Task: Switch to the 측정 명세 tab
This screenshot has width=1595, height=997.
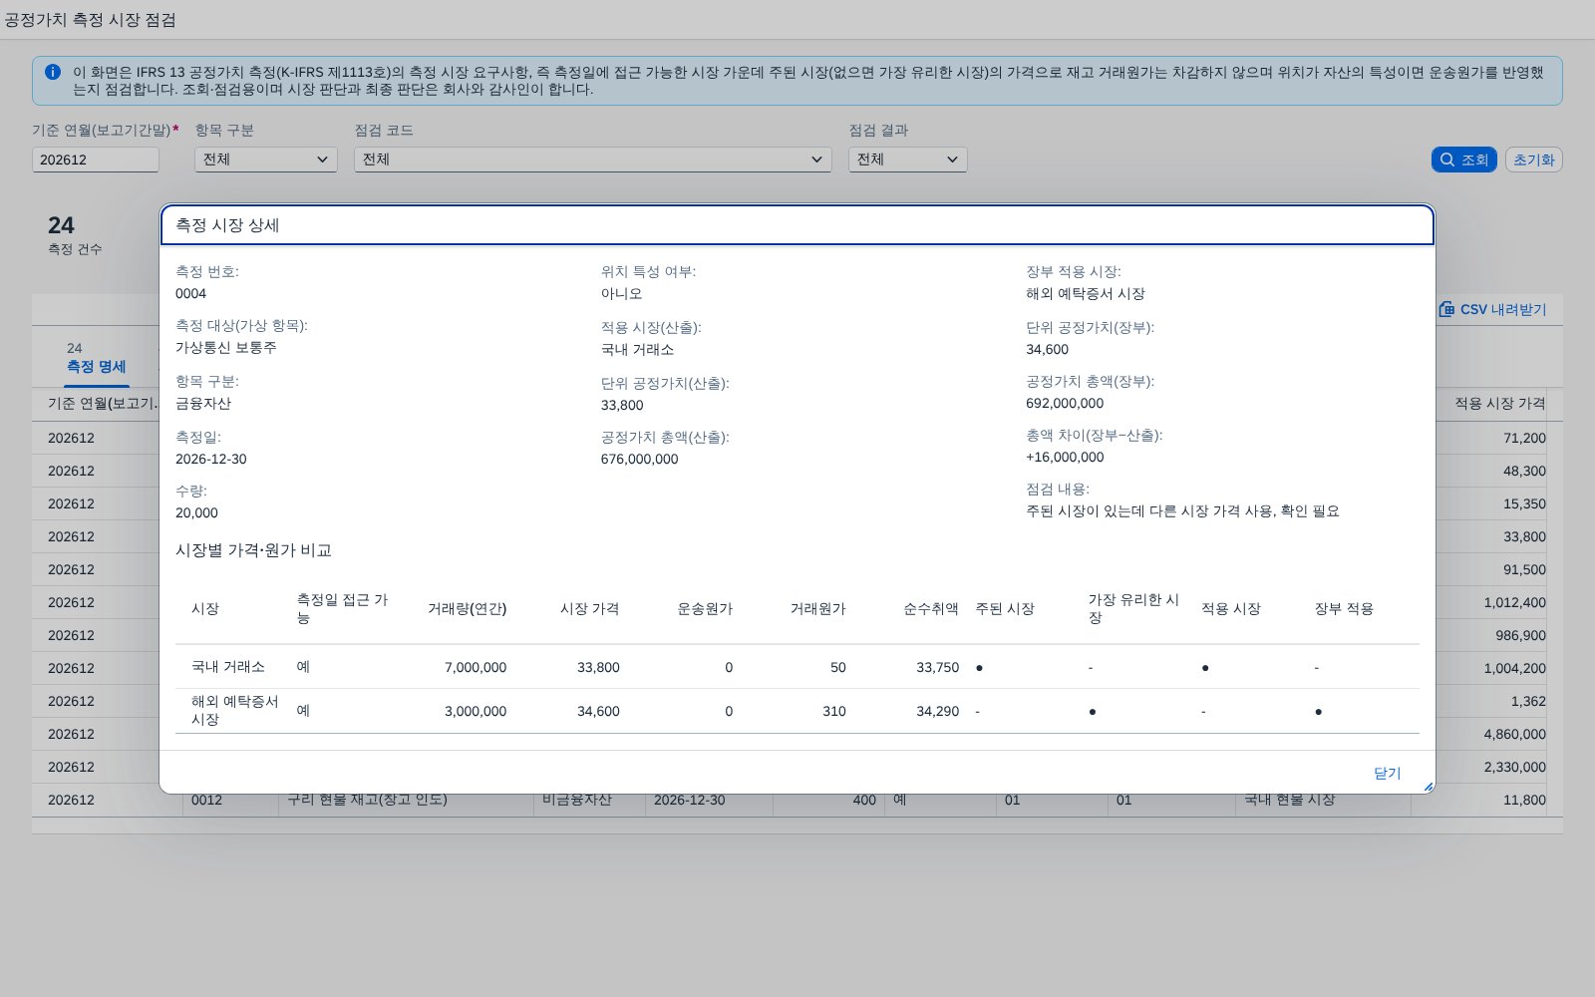Action: tap(97, 358)
